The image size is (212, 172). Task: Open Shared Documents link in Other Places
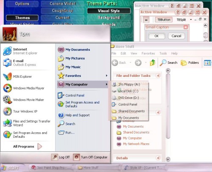point(136,132)
